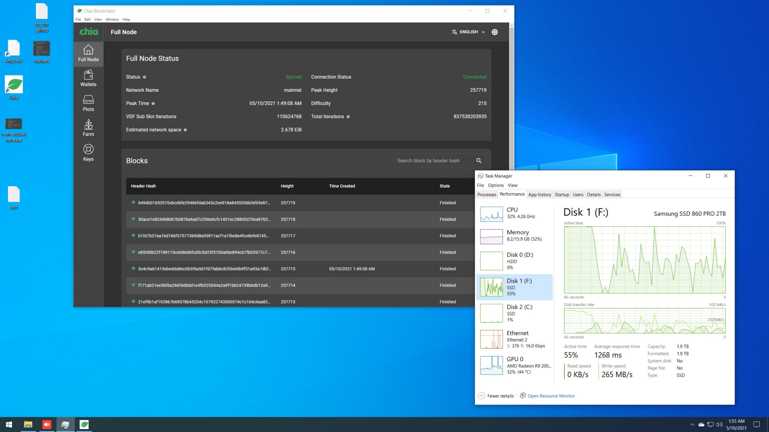Select the 'test' desktop file

[14, 198]
